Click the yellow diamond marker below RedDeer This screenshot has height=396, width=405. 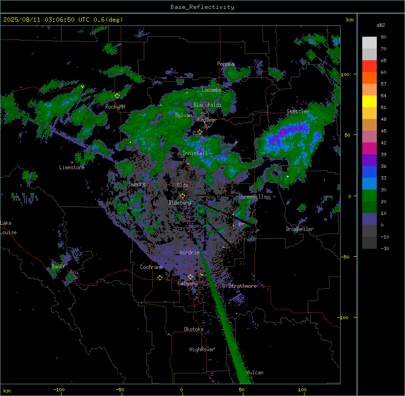click(200, 132)
